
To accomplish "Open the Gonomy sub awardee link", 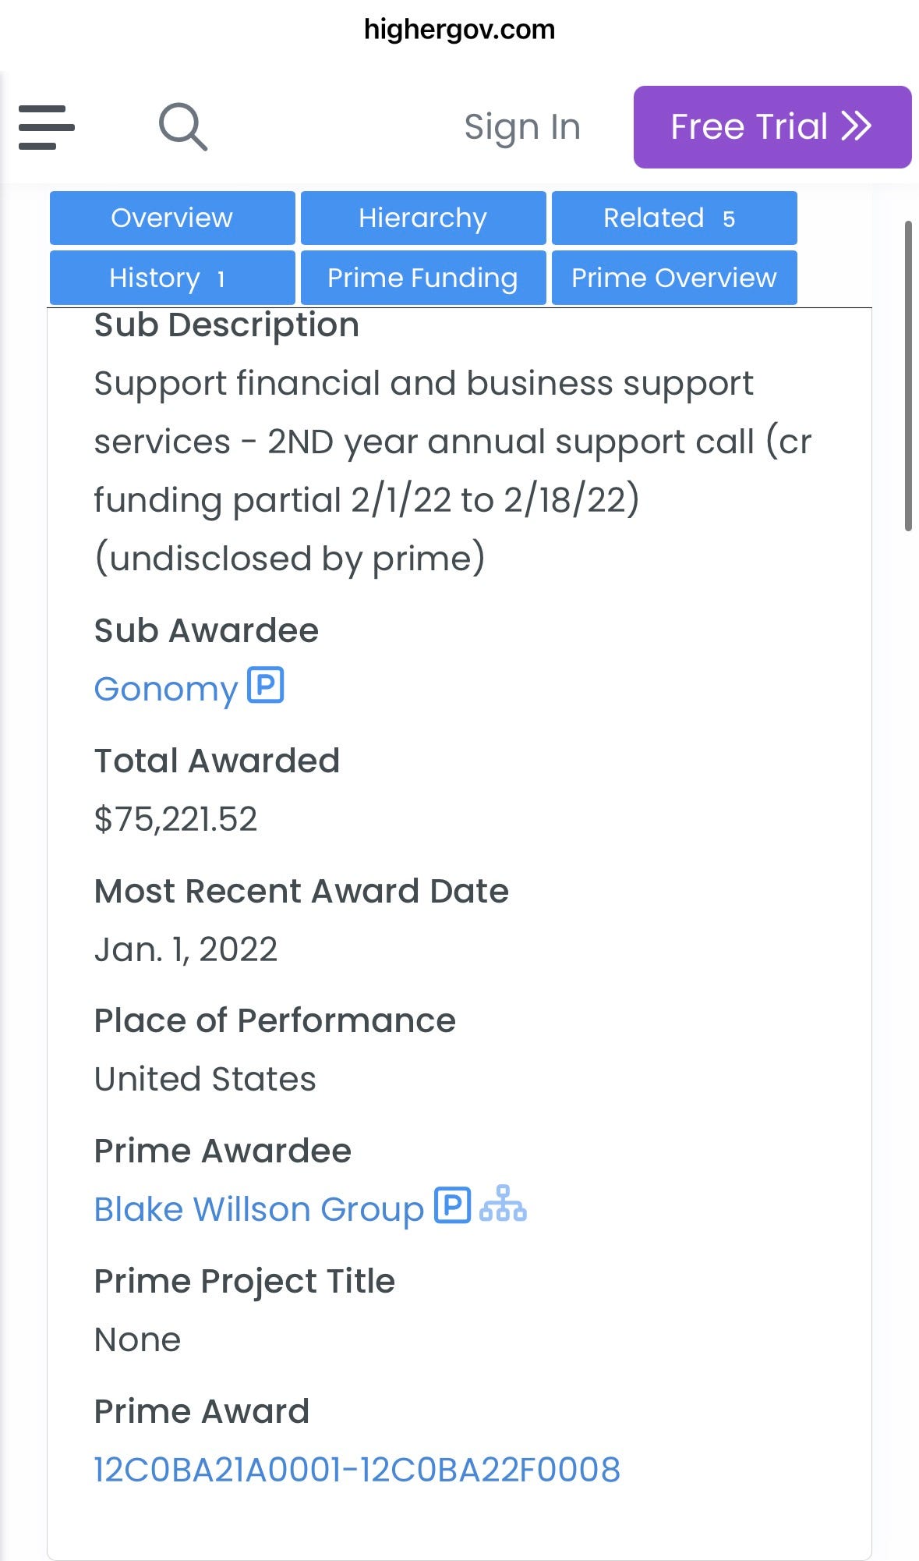I will [165, 689].
